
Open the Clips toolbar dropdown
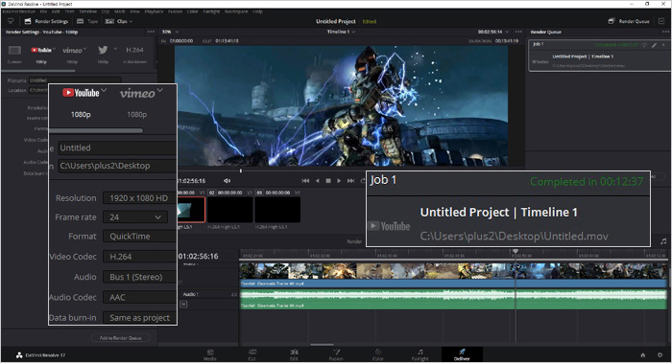[119, 21]
